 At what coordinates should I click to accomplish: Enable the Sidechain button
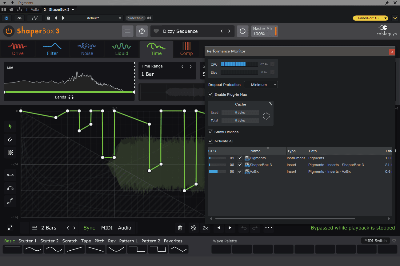tap(136, 18)
